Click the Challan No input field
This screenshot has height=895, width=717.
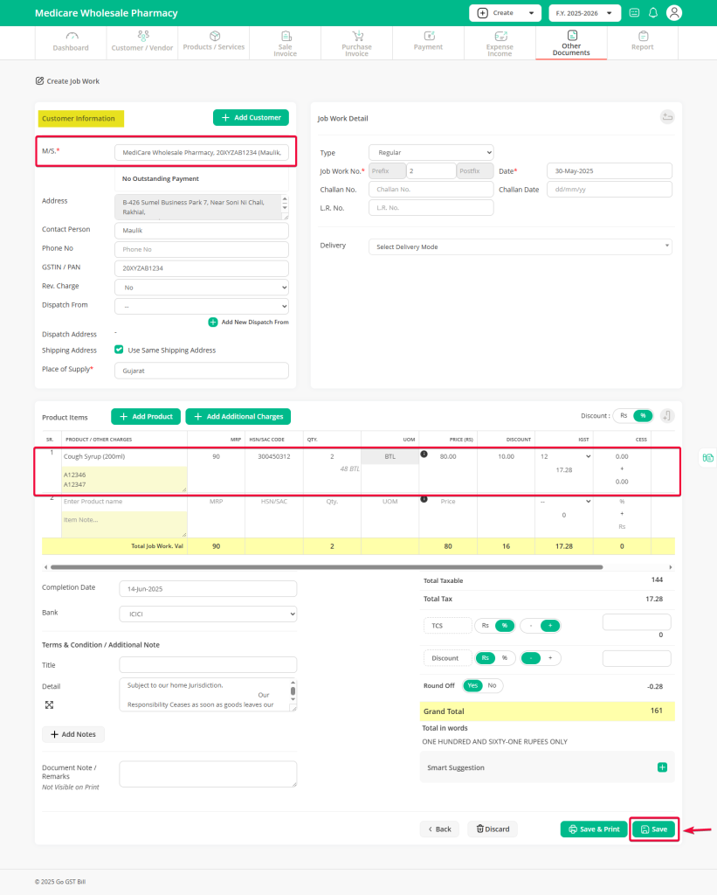[x=431, y=189]
